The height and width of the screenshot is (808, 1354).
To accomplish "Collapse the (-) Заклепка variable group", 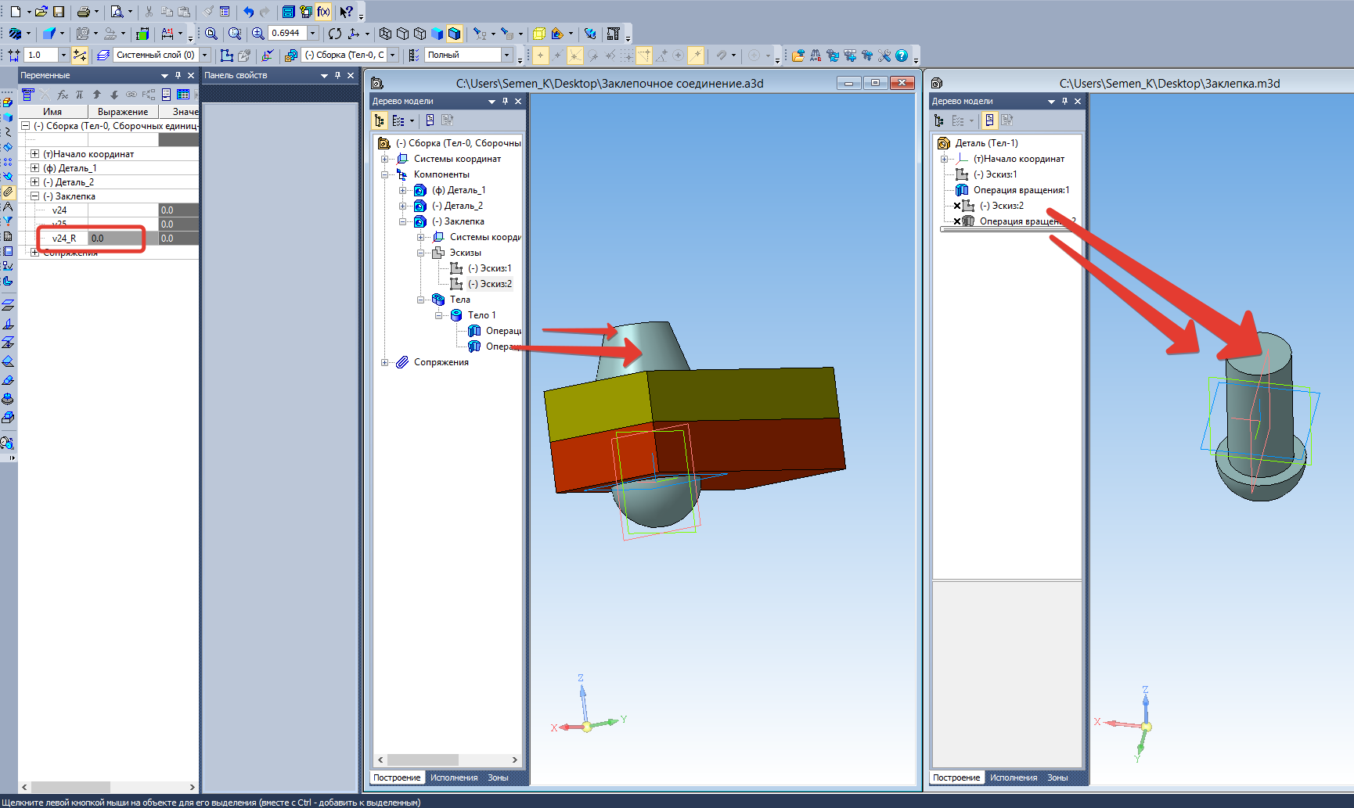I will (x=34, y=196).
